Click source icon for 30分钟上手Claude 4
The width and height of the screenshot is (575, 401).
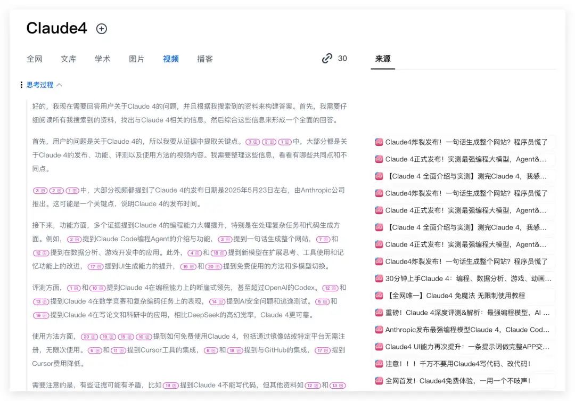pos(379,279)
